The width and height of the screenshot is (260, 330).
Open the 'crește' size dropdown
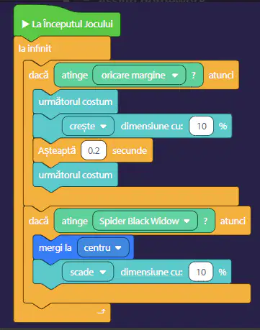88,126
